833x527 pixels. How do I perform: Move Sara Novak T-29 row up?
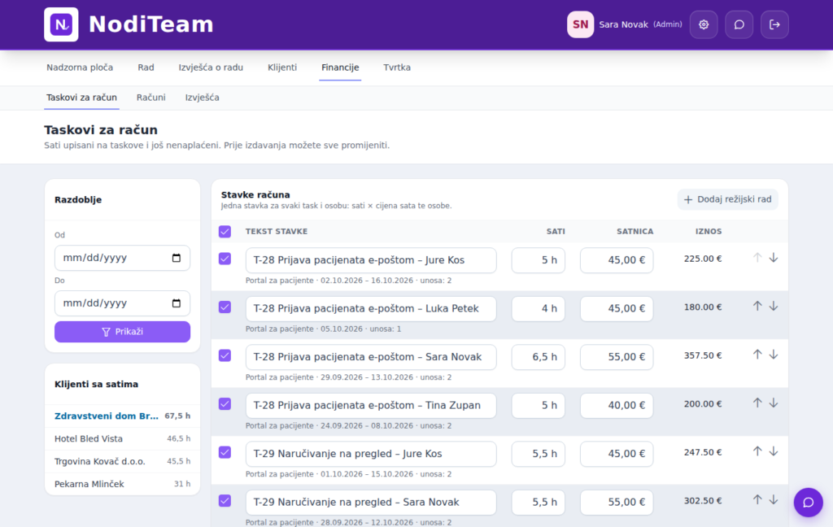[757, 499]
